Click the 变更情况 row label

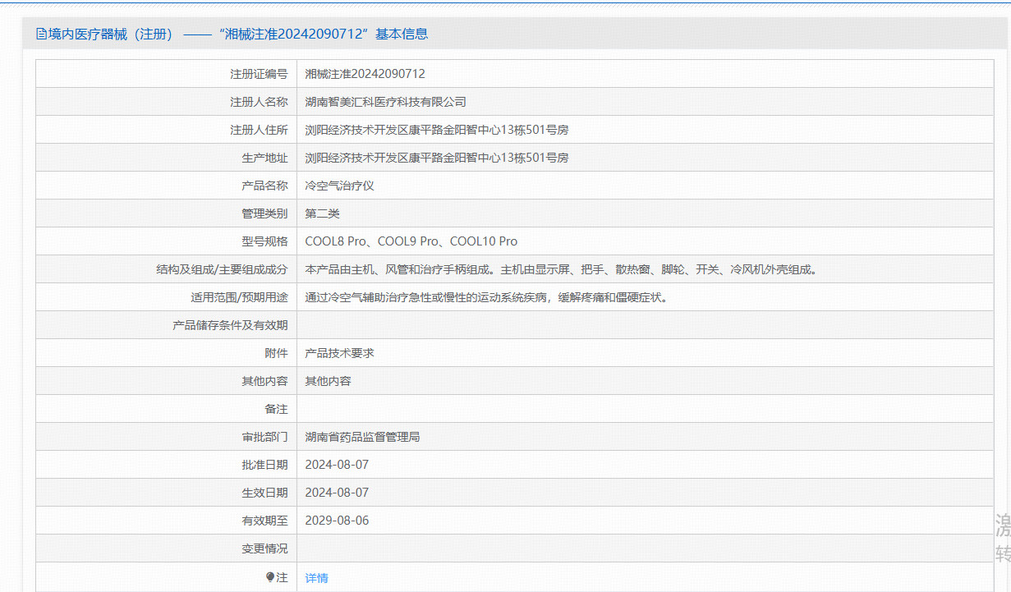(x=264, y=548)
